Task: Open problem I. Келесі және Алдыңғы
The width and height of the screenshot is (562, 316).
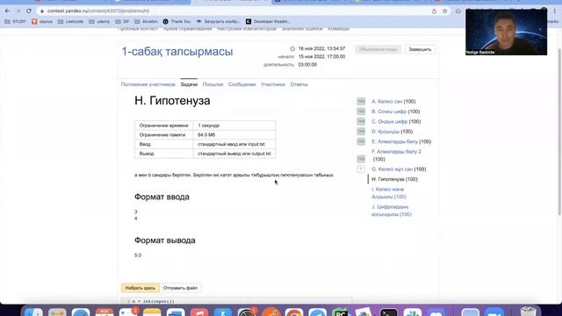Action: (388, 193)
